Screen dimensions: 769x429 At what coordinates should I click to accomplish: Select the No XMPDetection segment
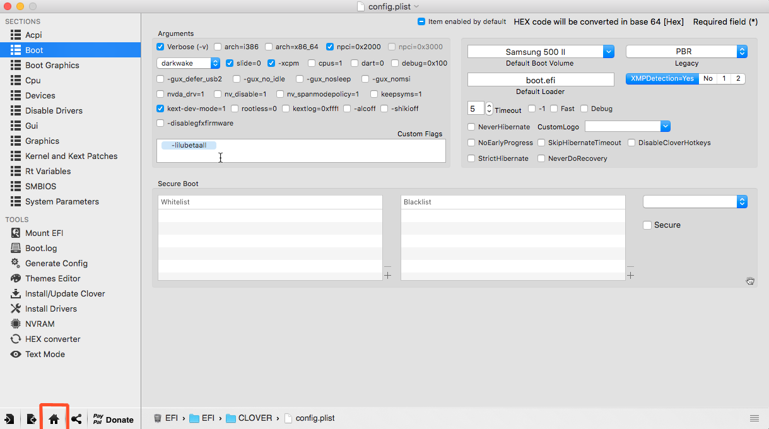pos(708,79)
